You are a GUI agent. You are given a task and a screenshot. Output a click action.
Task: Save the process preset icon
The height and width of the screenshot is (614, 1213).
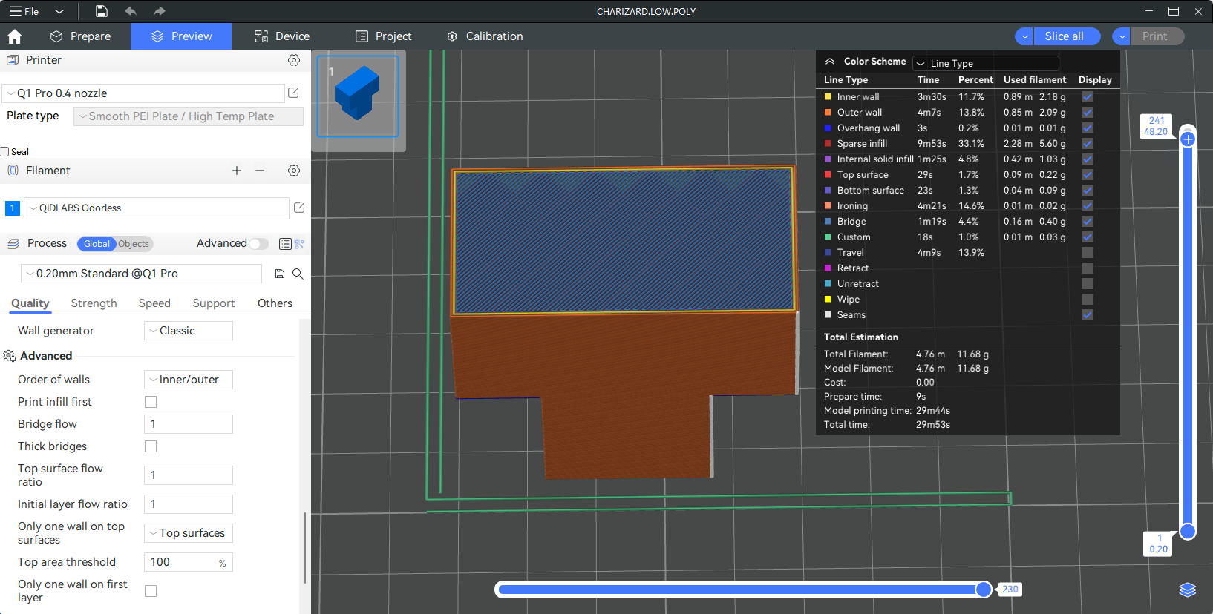point(280,274)
